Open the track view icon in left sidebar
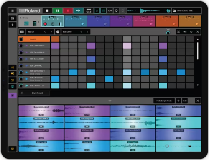 coord(13,18)
